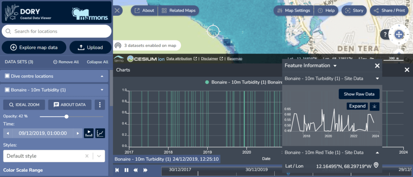Go to previous time step arrow
This screenshot has width=413, height=177.
pos(8,133)
